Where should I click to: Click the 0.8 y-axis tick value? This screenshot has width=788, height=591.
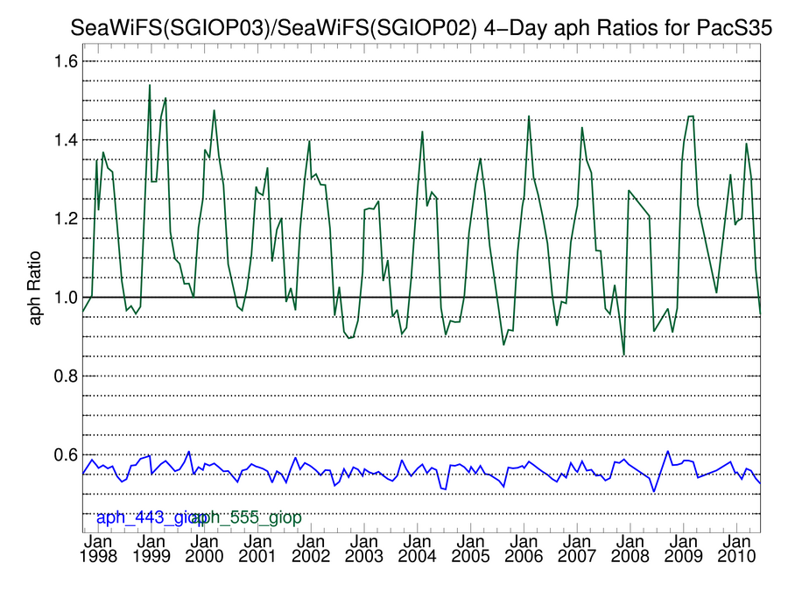66,376
